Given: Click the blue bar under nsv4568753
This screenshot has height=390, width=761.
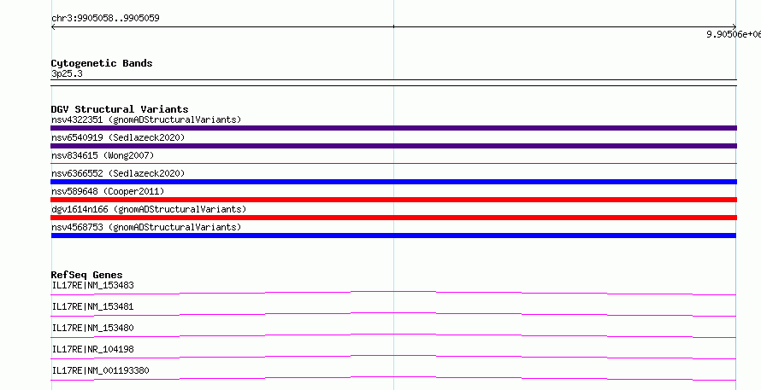Looking at the screenshot, I should coord(393,236).
